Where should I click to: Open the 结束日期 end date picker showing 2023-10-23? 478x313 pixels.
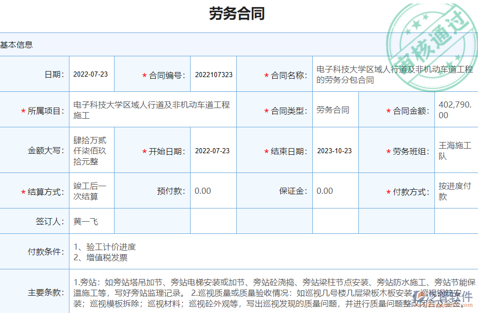pyautogui.click(x=335, y=150)
